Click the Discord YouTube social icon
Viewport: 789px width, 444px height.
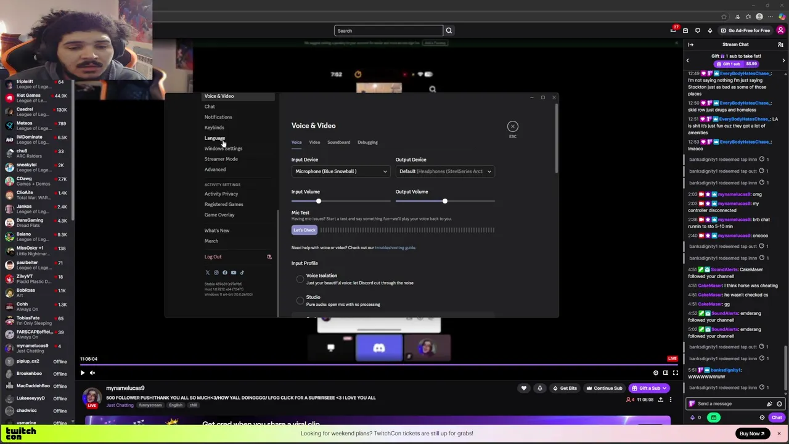(233, 273)
